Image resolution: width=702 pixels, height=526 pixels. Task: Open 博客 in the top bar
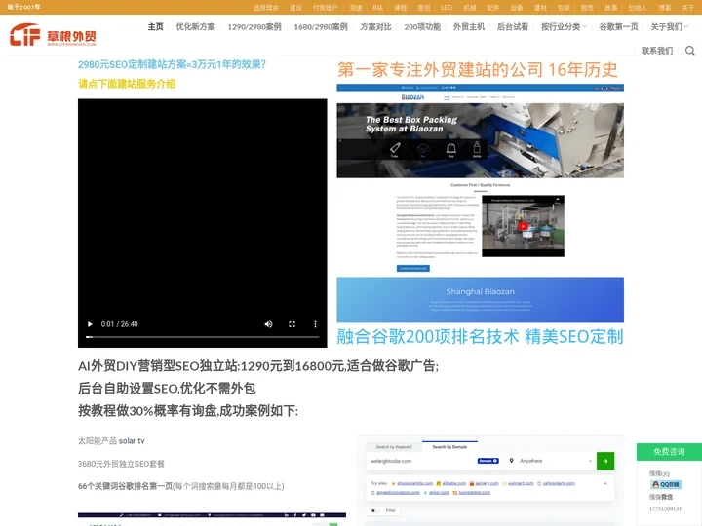click(664, 8)
